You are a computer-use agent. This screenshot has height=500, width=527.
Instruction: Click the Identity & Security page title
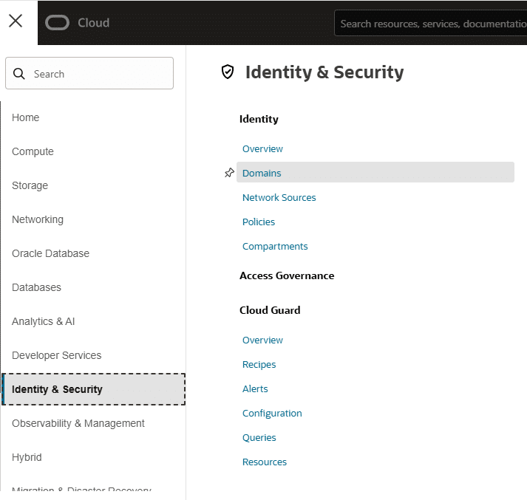click(x=324, y=72)
